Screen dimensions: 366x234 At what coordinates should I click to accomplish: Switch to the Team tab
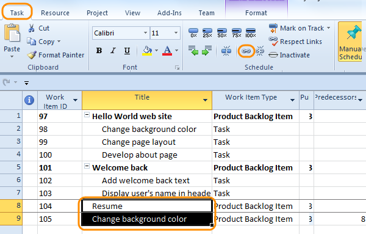point(207,13)
